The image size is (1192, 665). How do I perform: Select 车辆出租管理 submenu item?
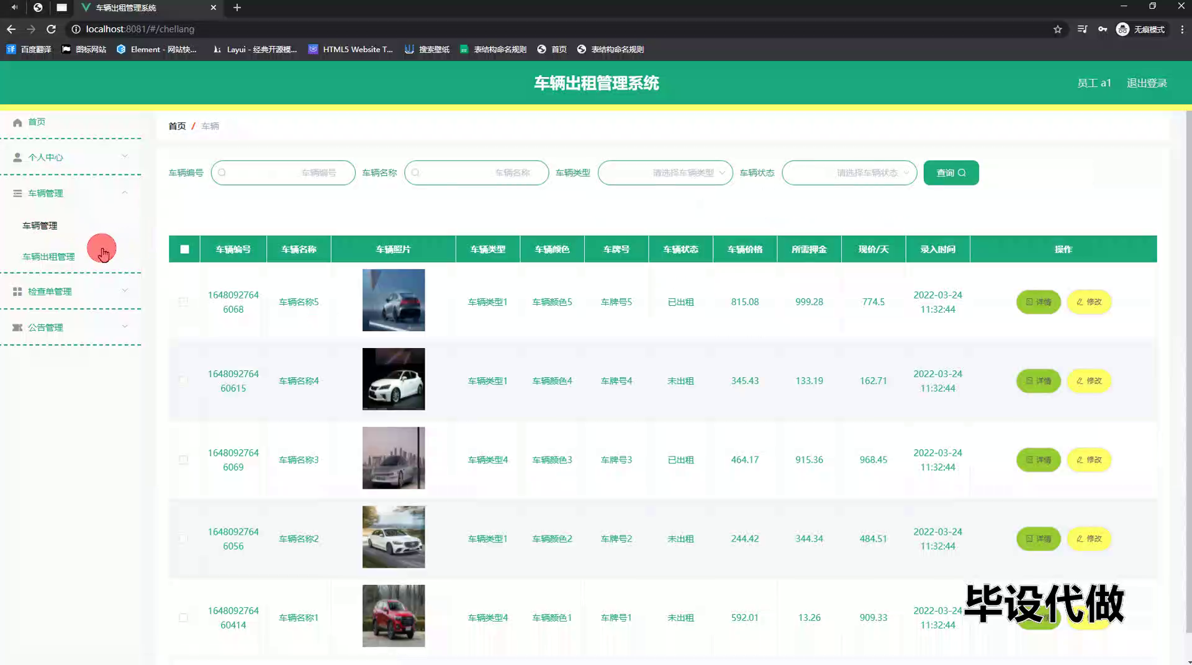(48, 257)
